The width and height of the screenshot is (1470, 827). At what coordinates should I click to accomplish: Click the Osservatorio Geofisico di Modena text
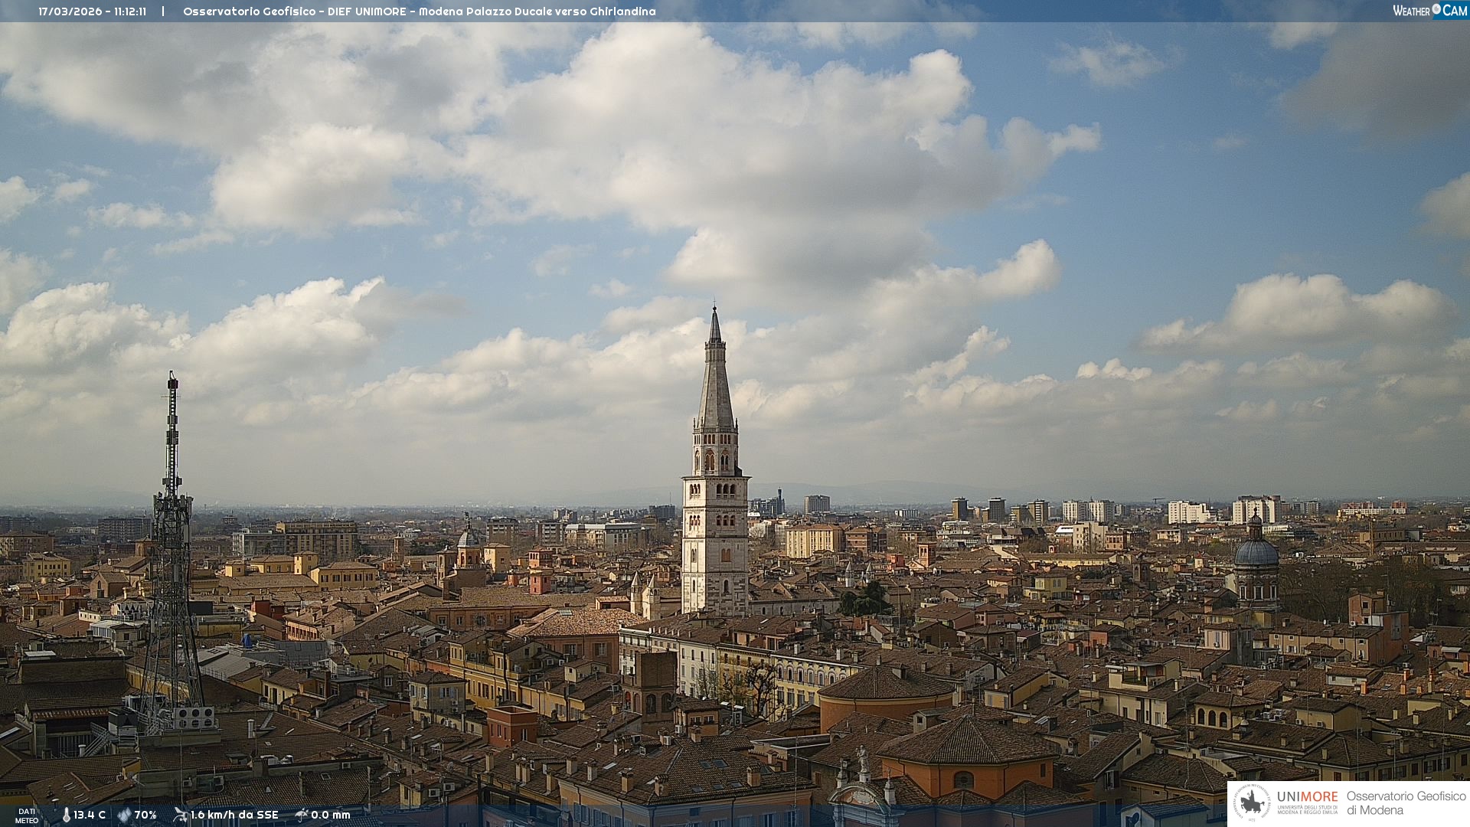tap(1406, 802)
